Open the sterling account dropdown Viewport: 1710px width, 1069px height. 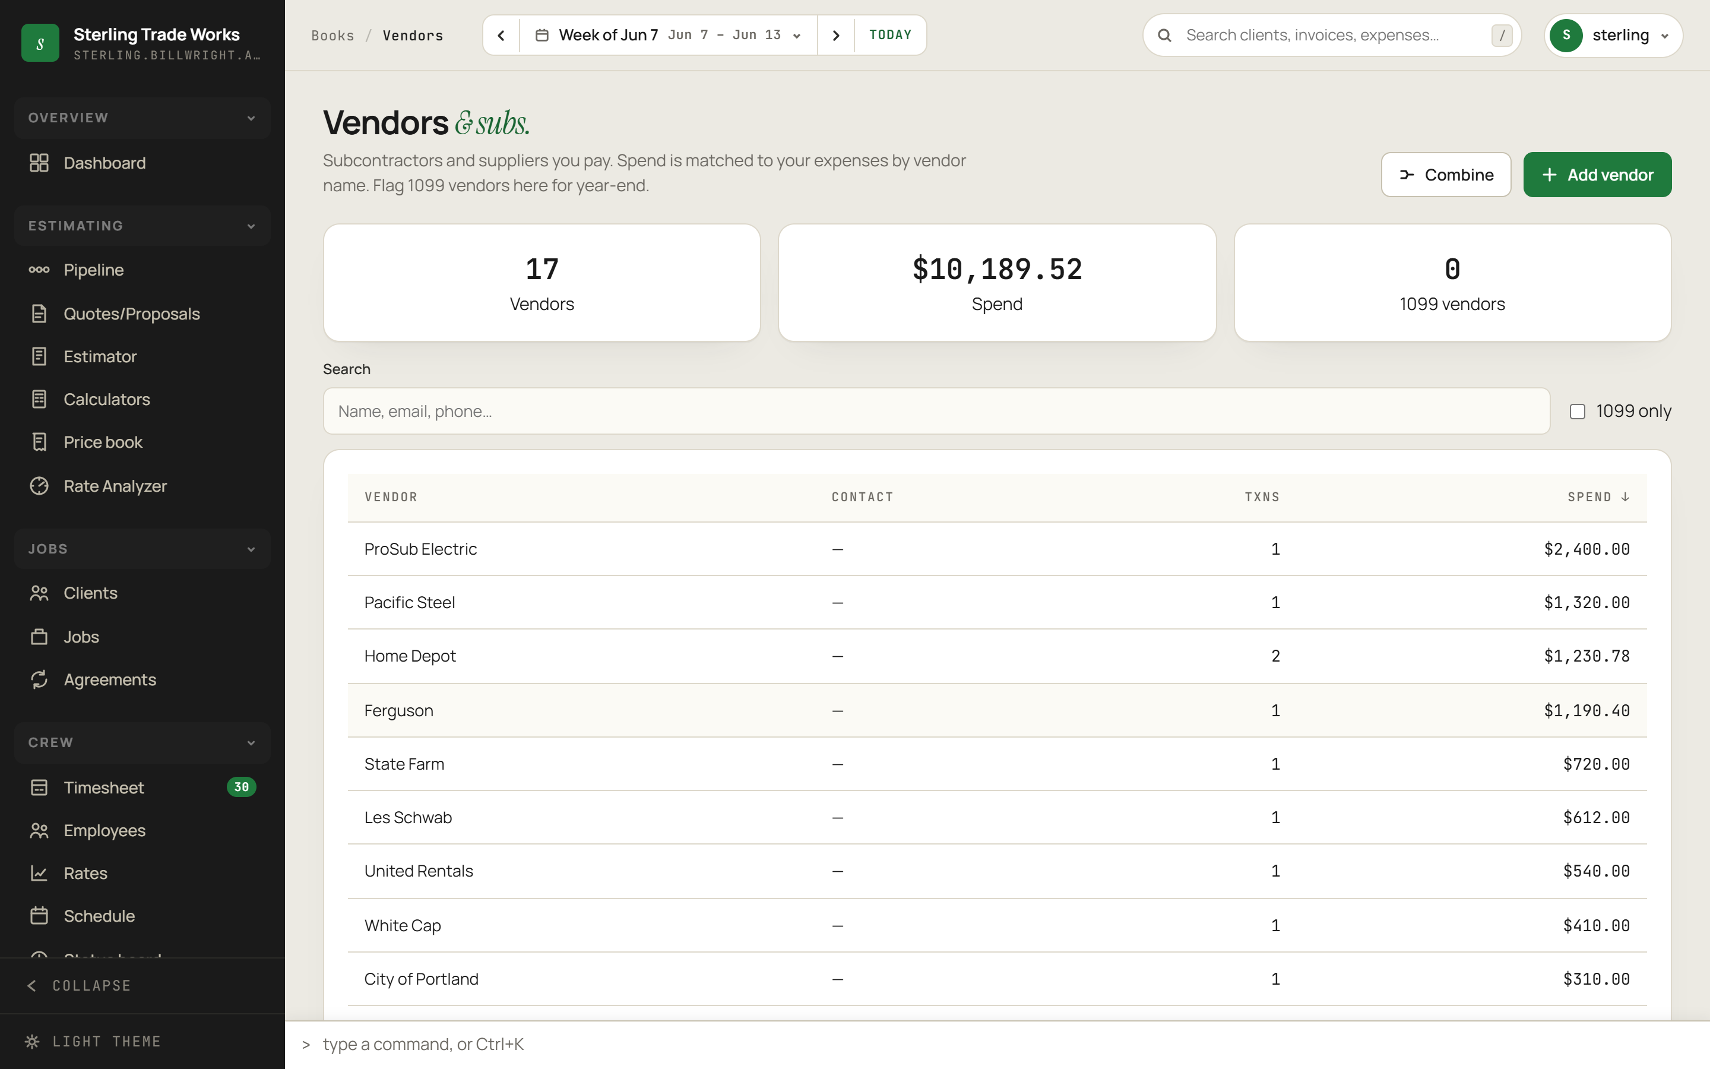(x=1613, y=34)
